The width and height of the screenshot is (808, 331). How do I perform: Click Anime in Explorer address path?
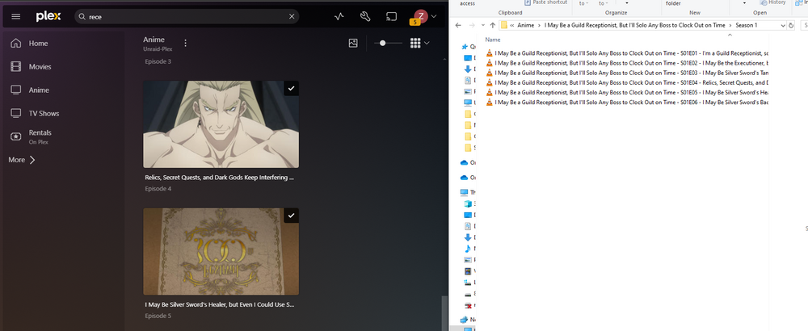point(526,25)
